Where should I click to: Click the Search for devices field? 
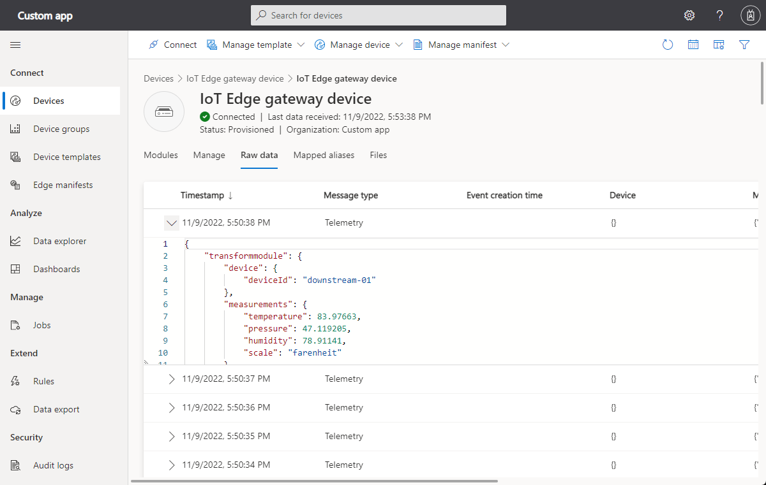[379, 15]
